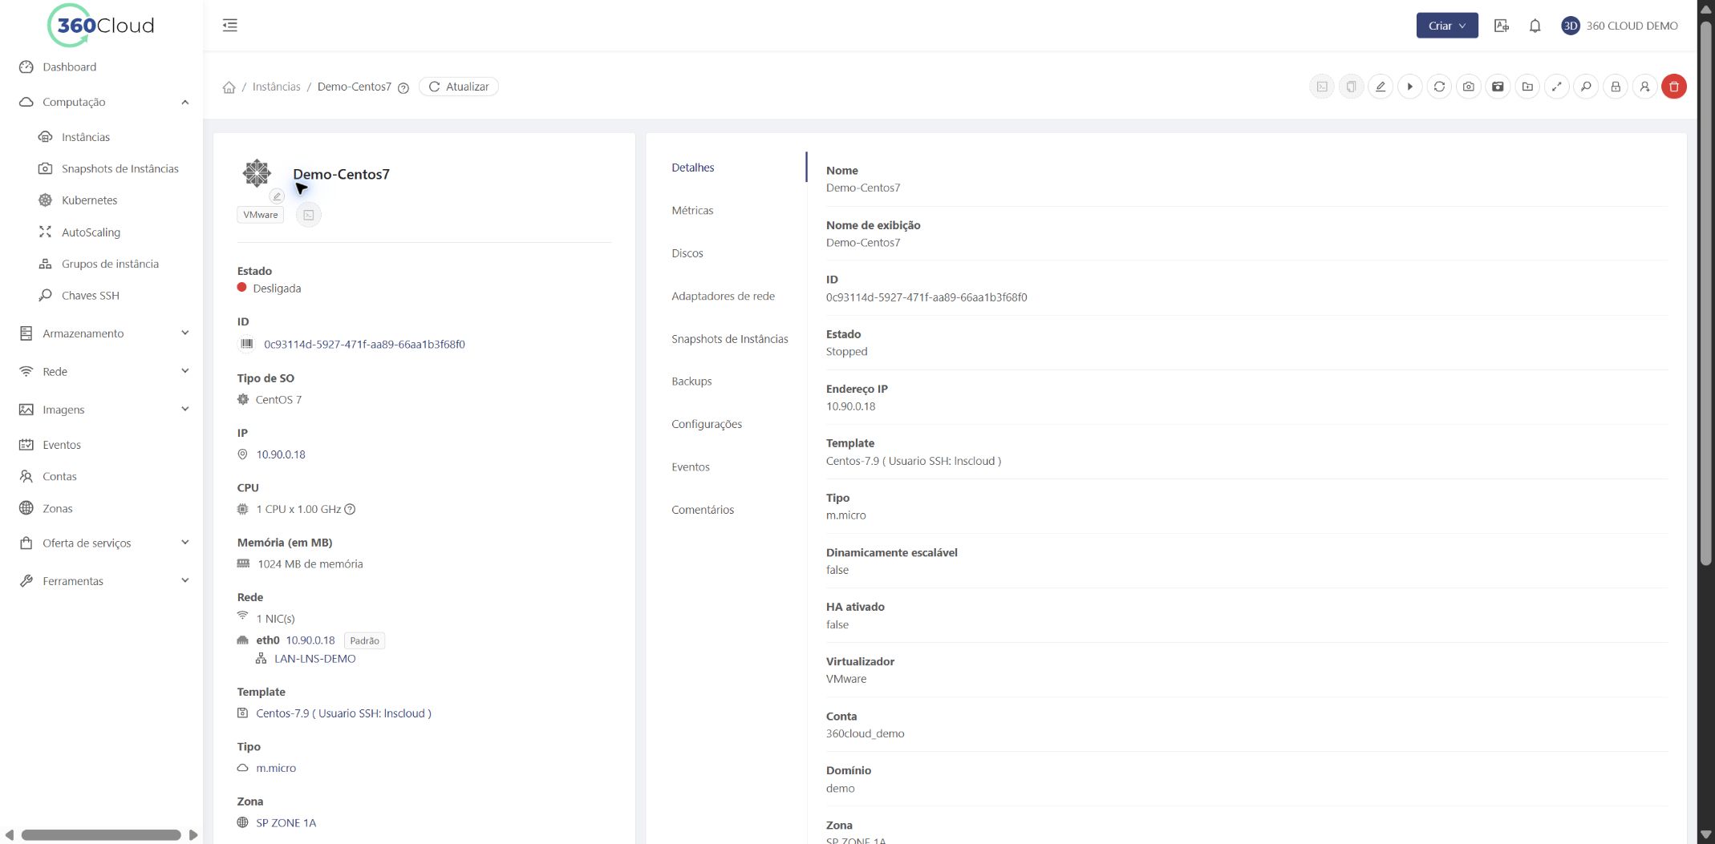Open the SP ZONE 1A zone link
This screenshot has width=1715, height=844.
(286, 822)
